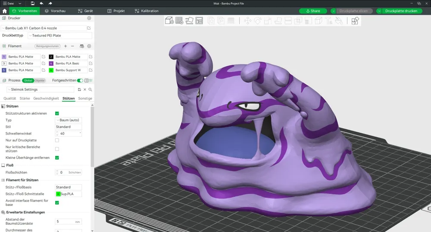Toggle Kleine Überhänge entfernen checkbox
Image resolution: width=431 pixels, height=232 pixels.
tap(57, 158)
